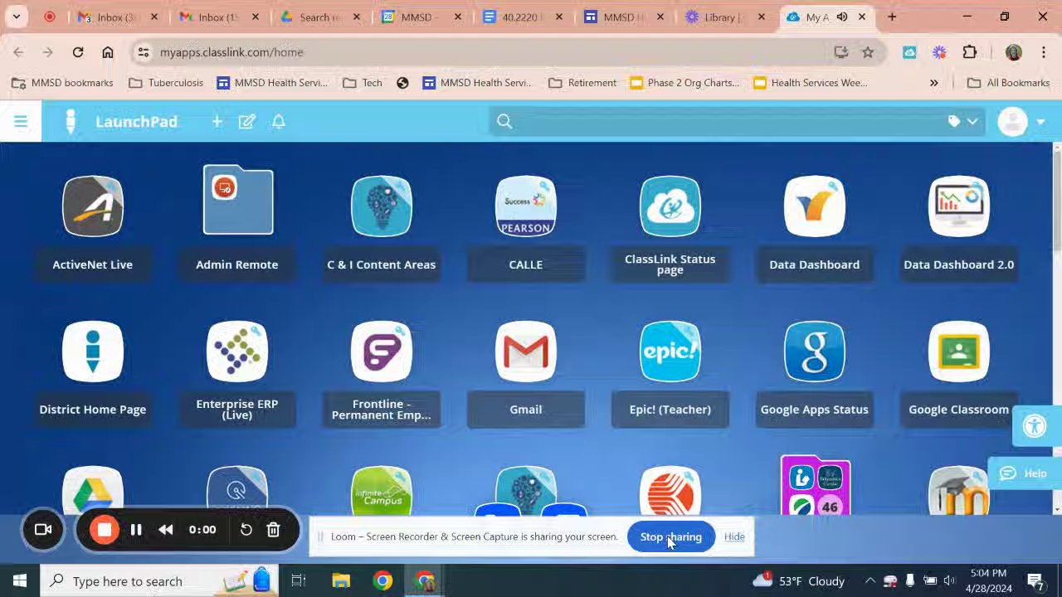This screenshot has width=1062, height=597.
Task: Open the Google Apps Status icon
Action: pos(814,352)
